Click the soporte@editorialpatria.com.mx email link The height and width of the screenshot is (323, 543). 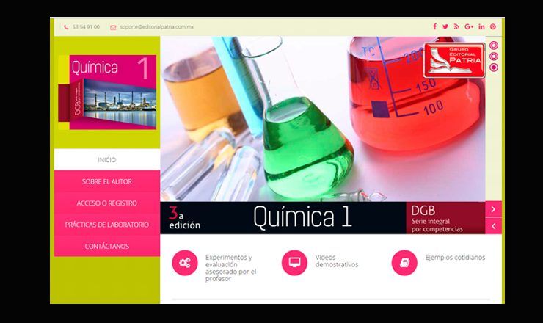[x=156, y=27]
